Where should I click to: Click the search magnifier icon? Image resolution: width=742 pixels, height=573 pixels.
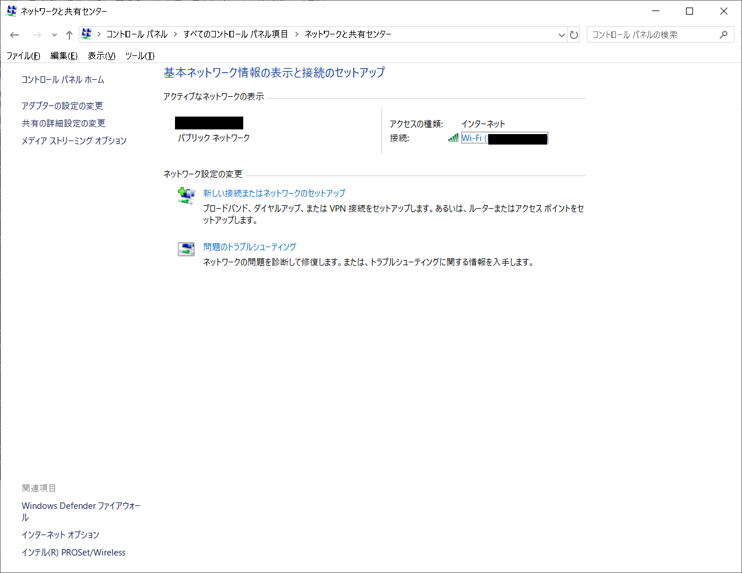click(723, 34)
